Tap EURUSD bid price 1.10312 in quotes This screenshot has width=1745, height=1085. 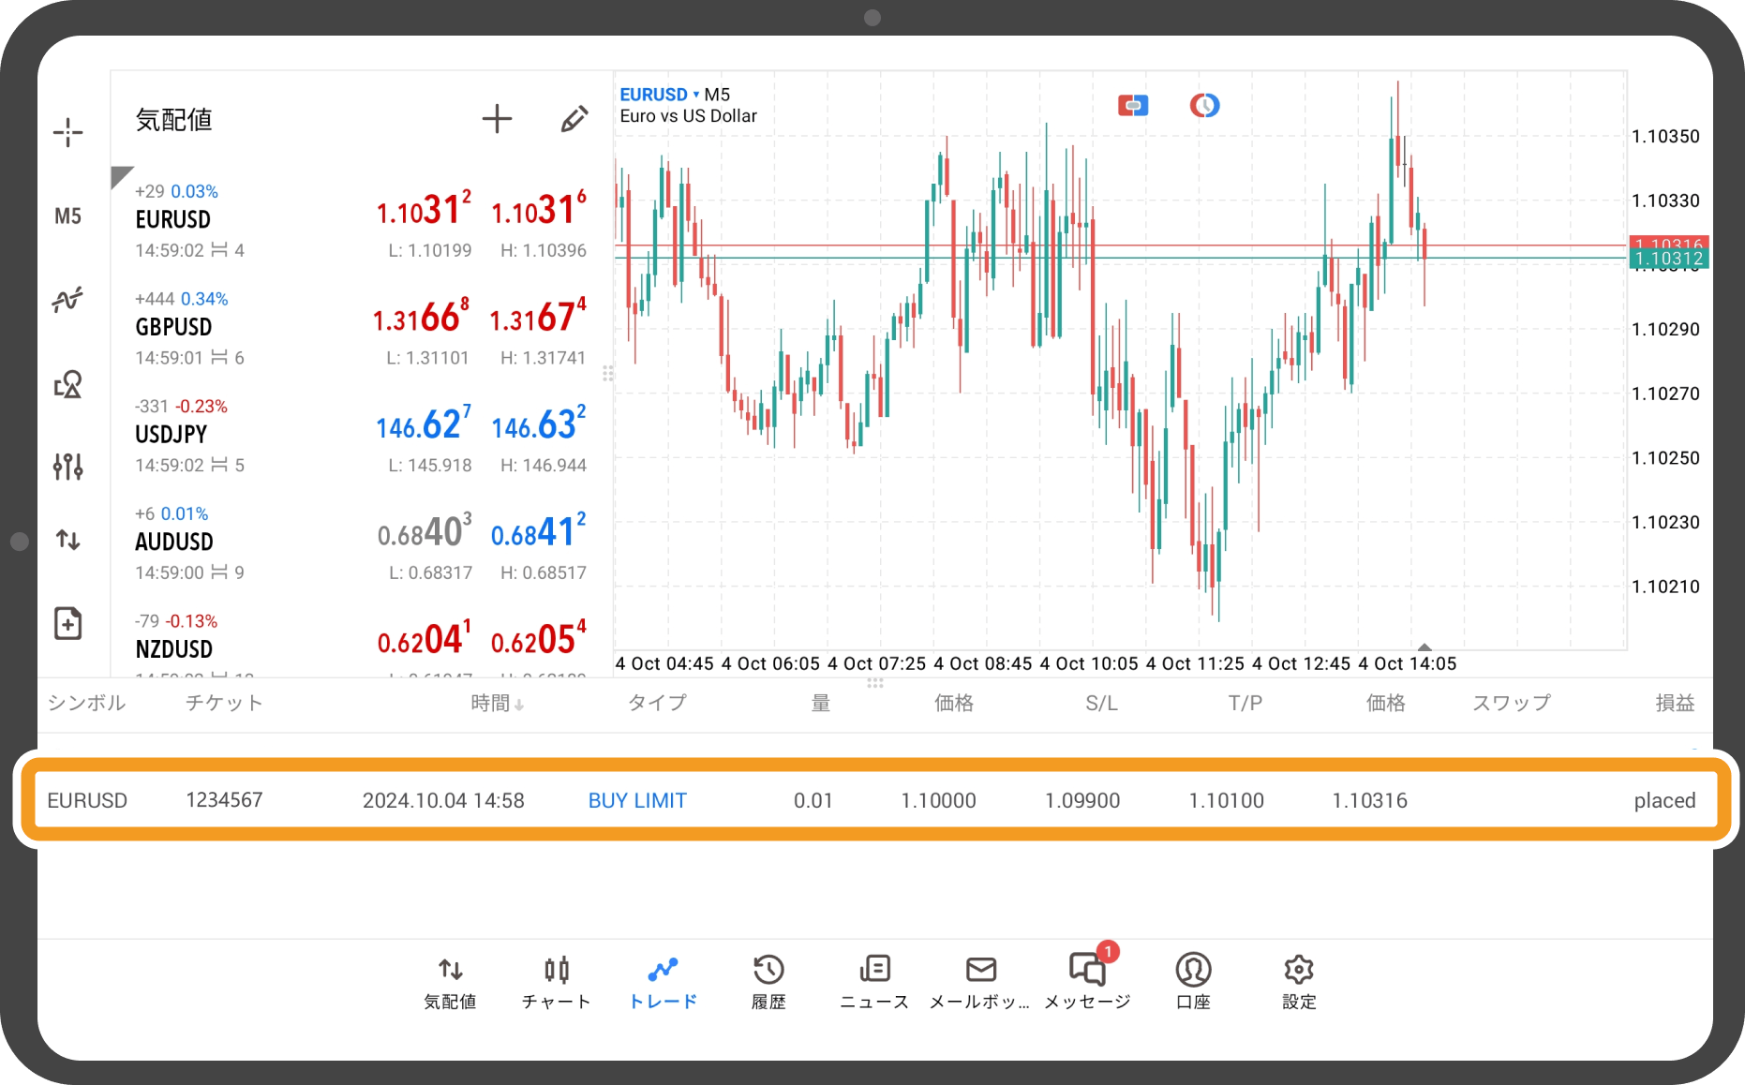[423, 210]
